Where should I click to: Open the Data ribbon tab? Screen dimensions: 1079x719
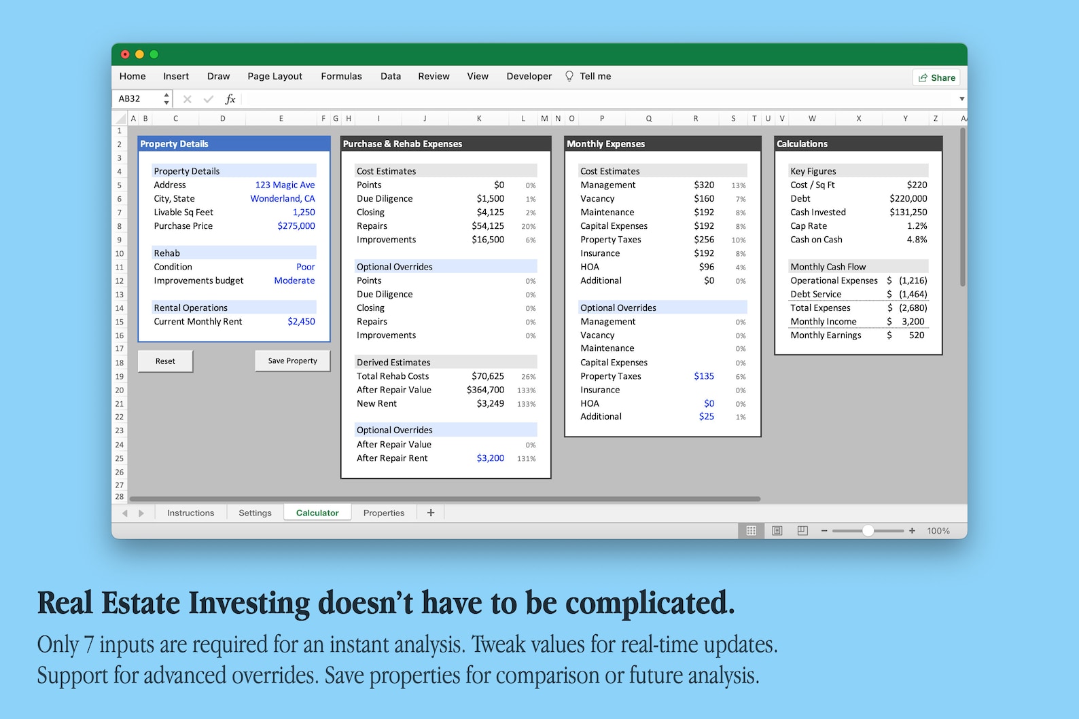391,76
